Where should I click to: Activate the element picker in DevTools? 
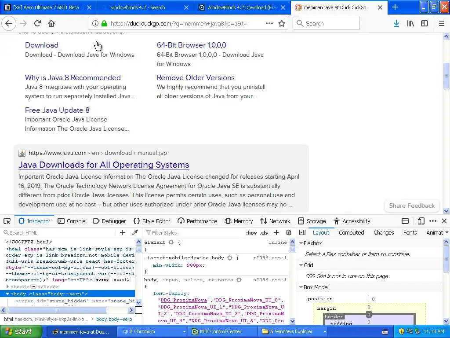point(7,221)
